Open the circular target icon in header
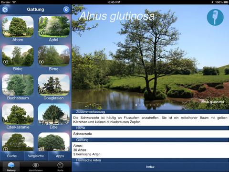The height and width of the screenshot is (172, 229). [66, 10]
